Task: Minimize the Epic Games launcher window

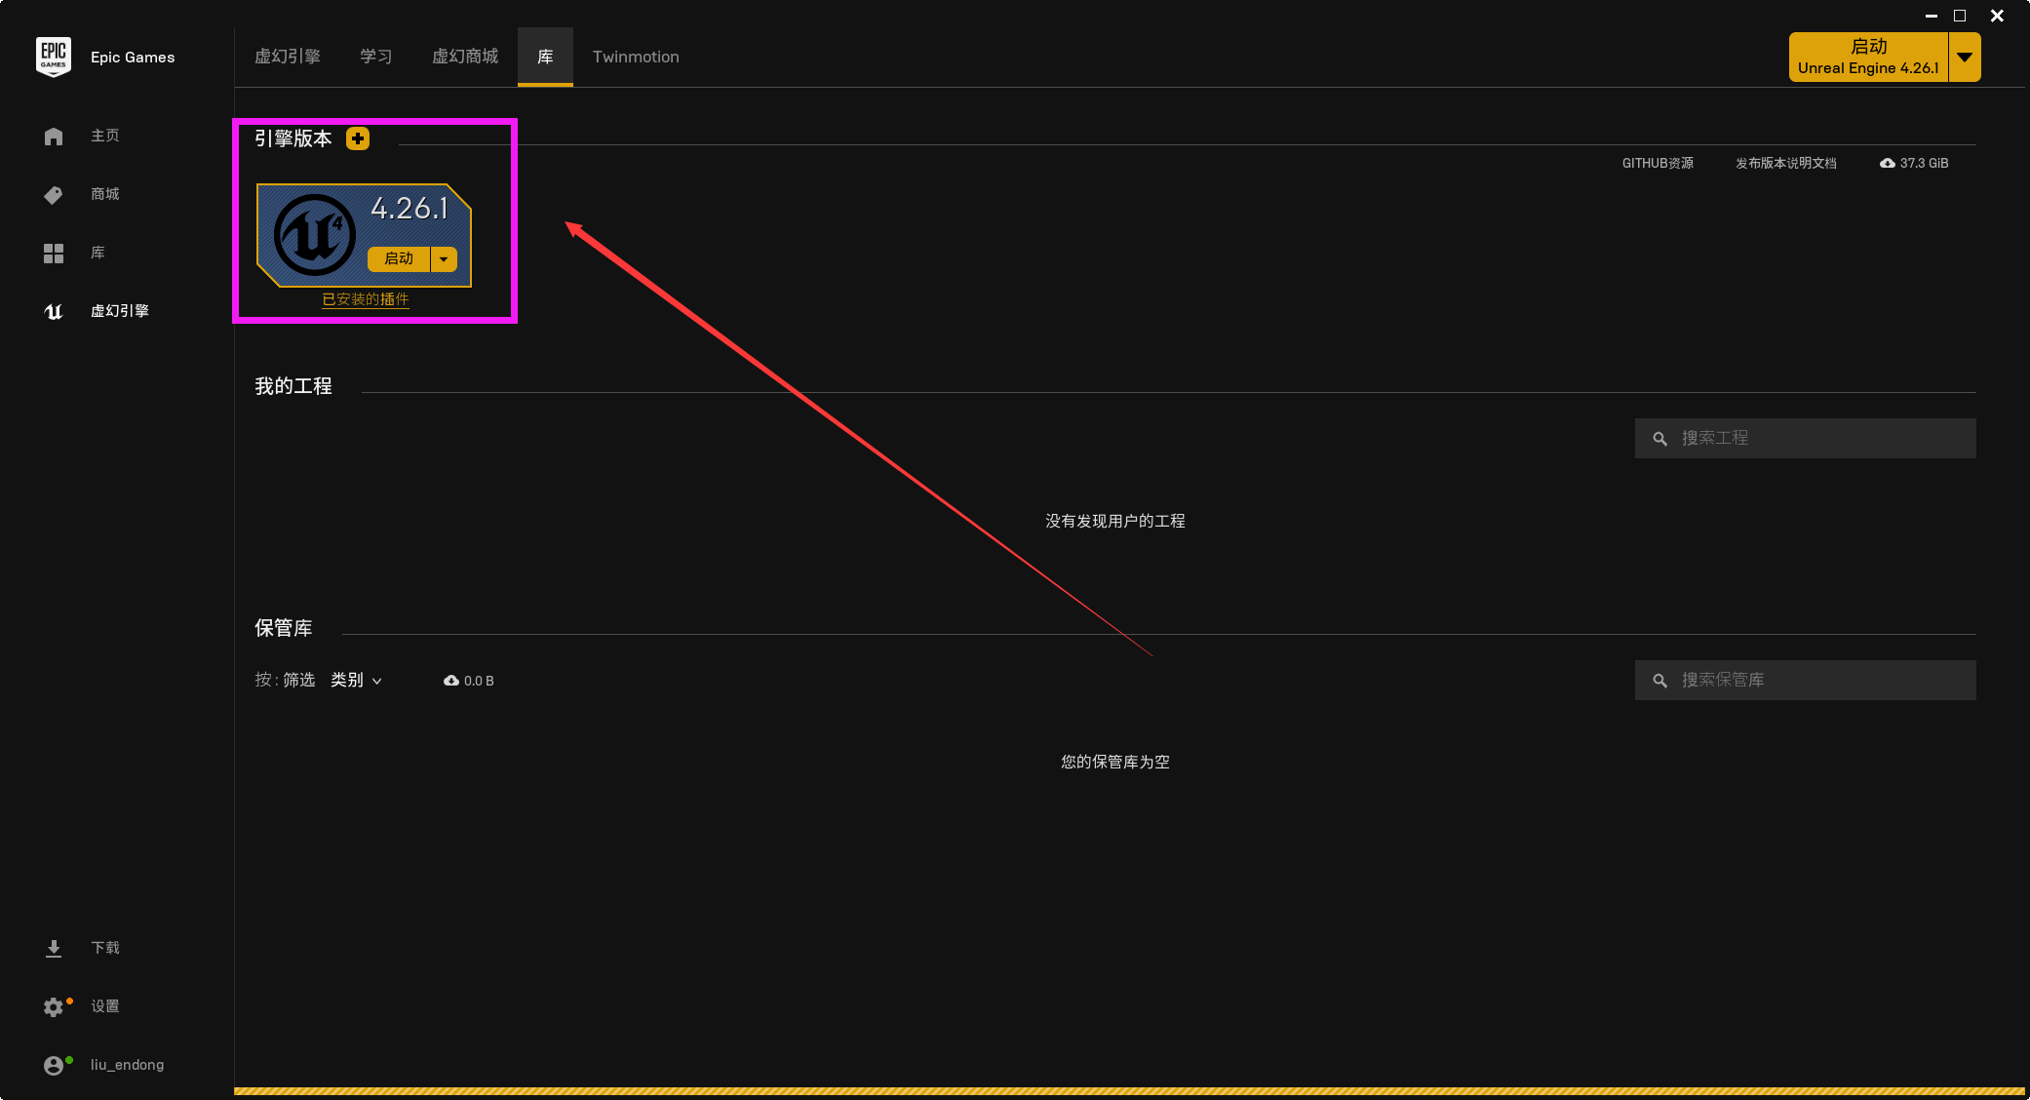Action: pyautogui.click(x=1931, y=16)
